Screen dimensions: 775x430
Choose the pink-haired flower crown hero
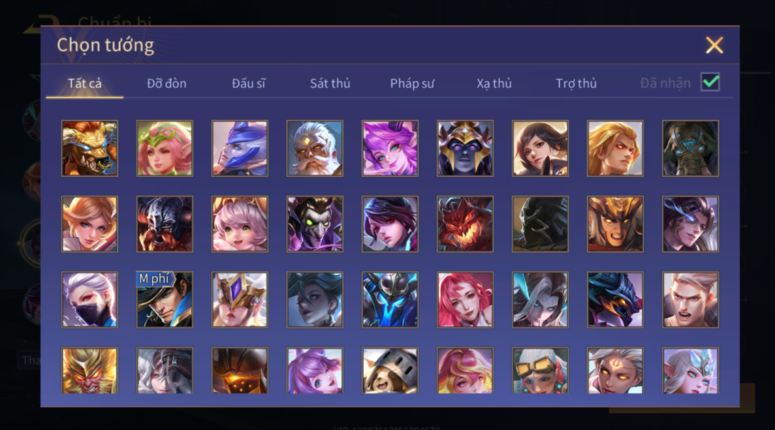tap(165, 149)
